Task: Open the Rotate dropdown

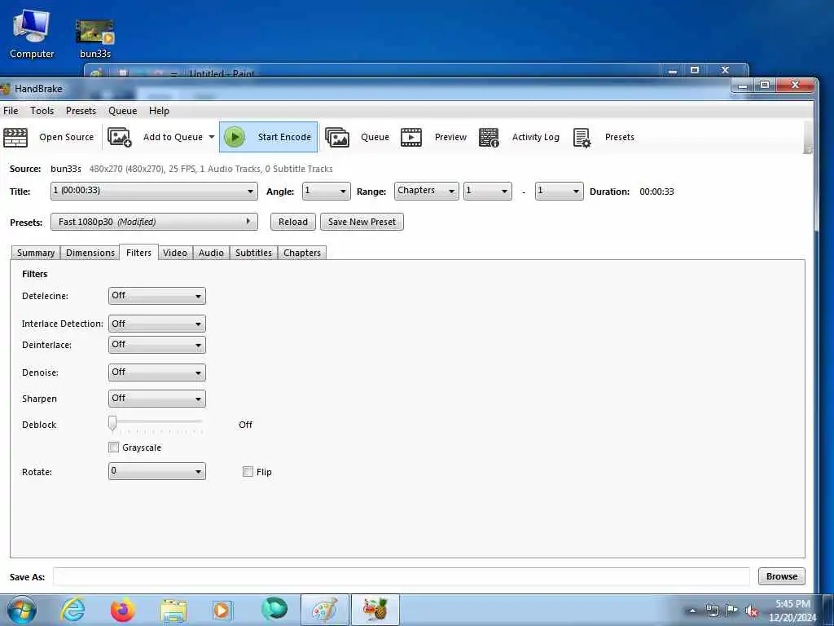Action: click(x=157, y=472)
